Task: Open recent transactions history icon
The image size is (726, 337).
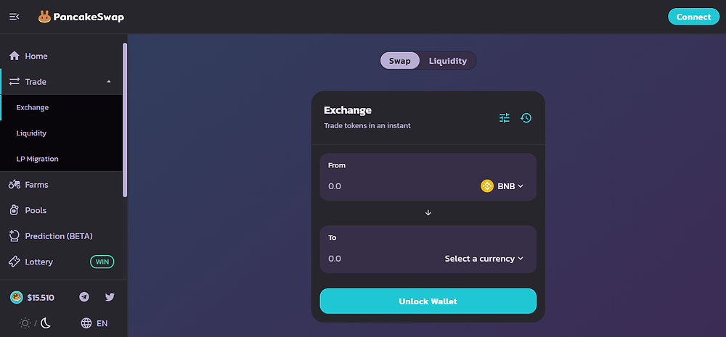Action: [x=526, y=118]
